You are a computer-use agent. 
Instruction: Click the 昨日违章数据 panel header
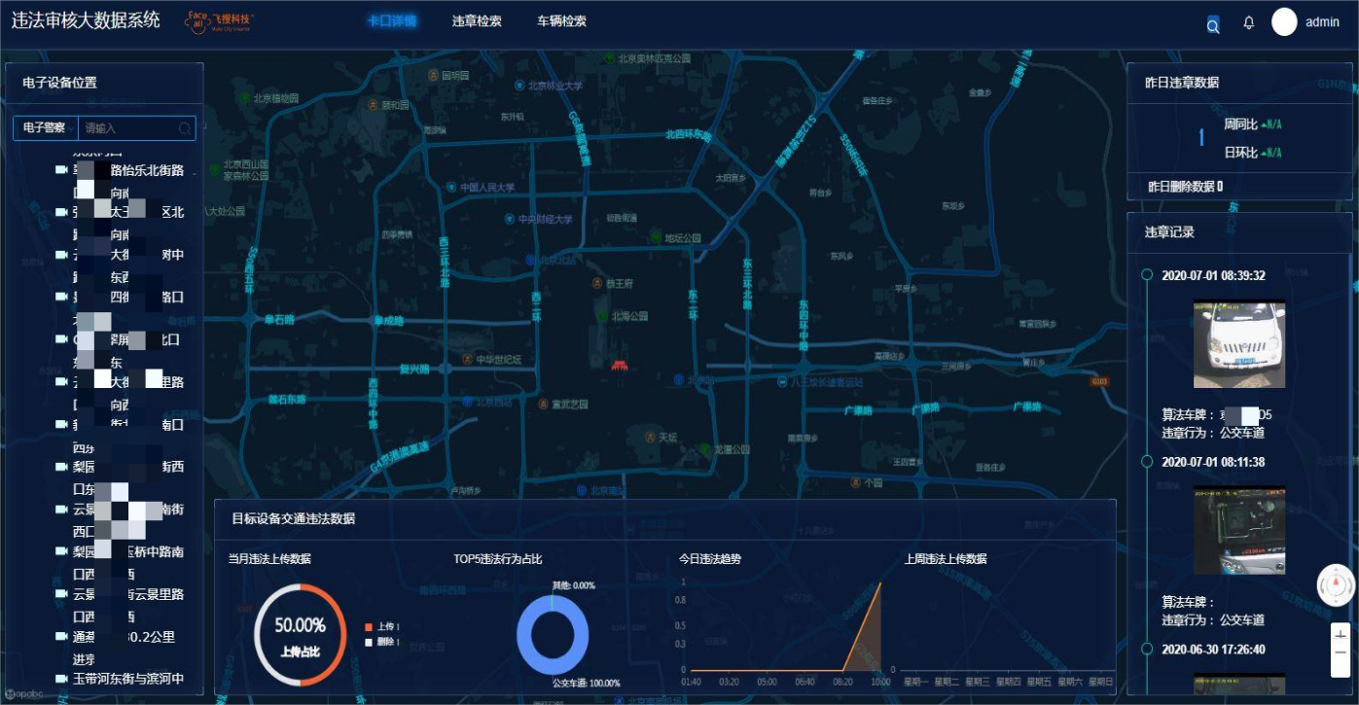point(1182,83)
